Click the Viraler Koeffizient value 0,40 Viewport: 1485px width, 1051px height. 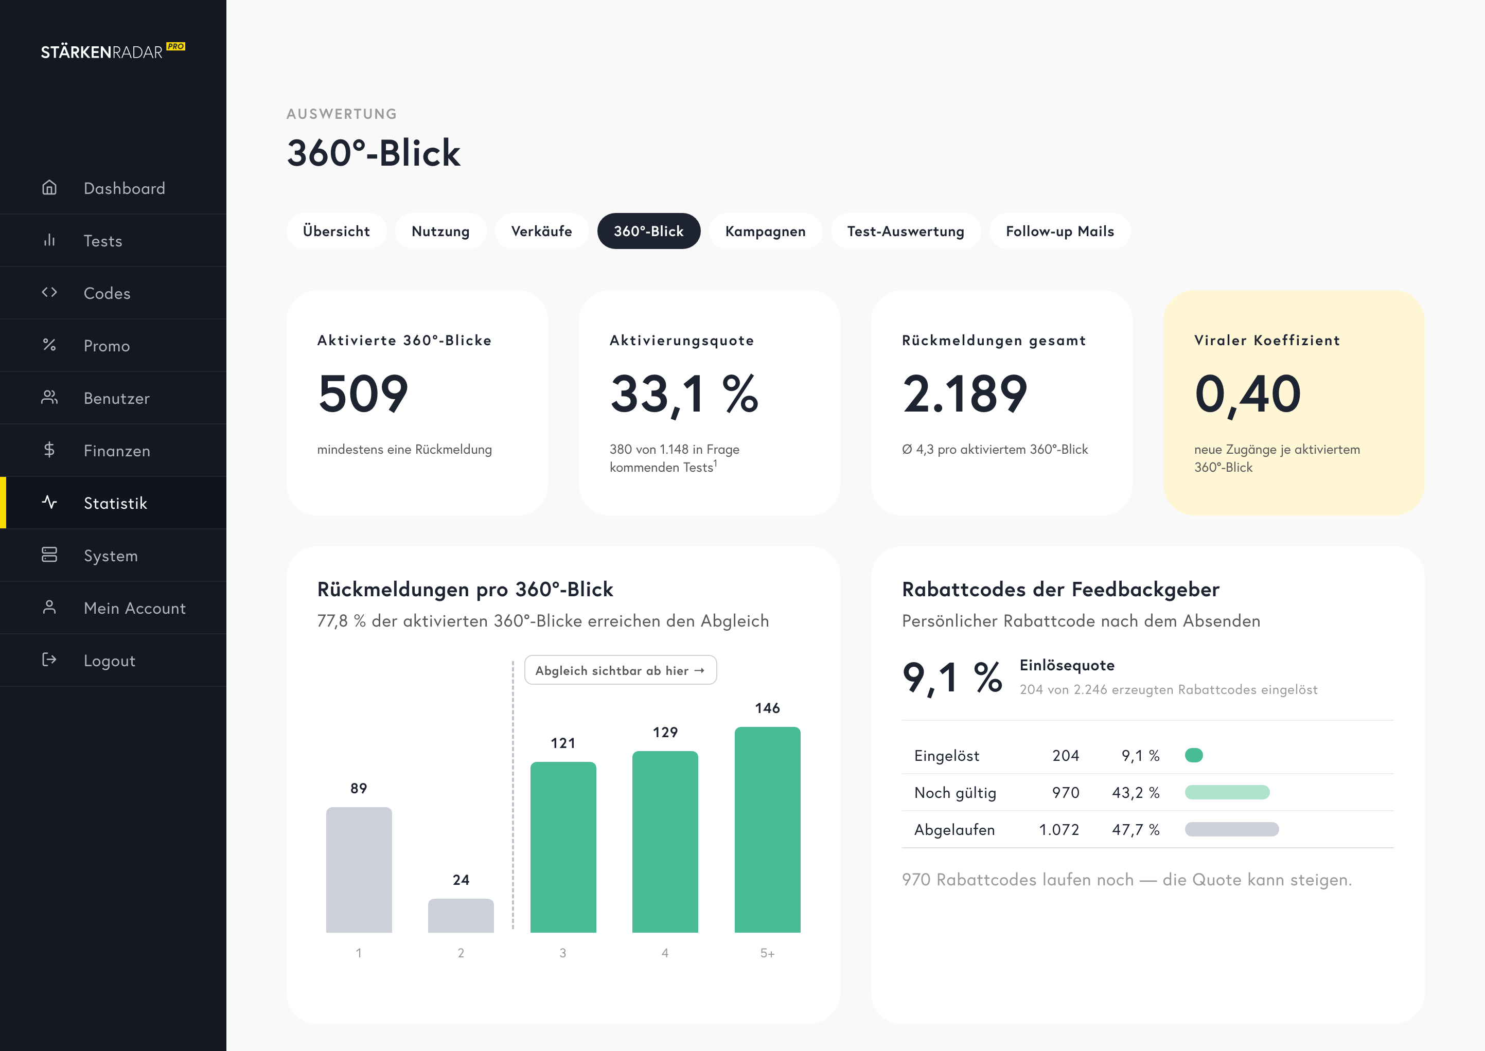tap(1247, 394)
